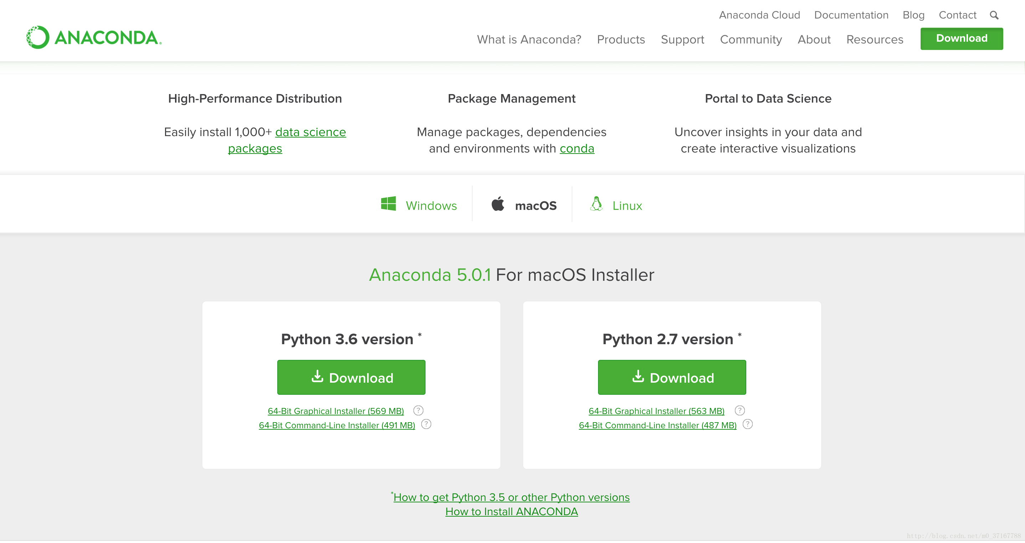Click the High-Performance Distribution heading

click(255, 99)
